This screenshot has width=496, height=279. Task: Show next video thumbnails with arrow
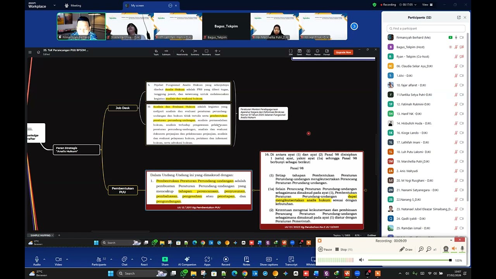click(354, 26)
